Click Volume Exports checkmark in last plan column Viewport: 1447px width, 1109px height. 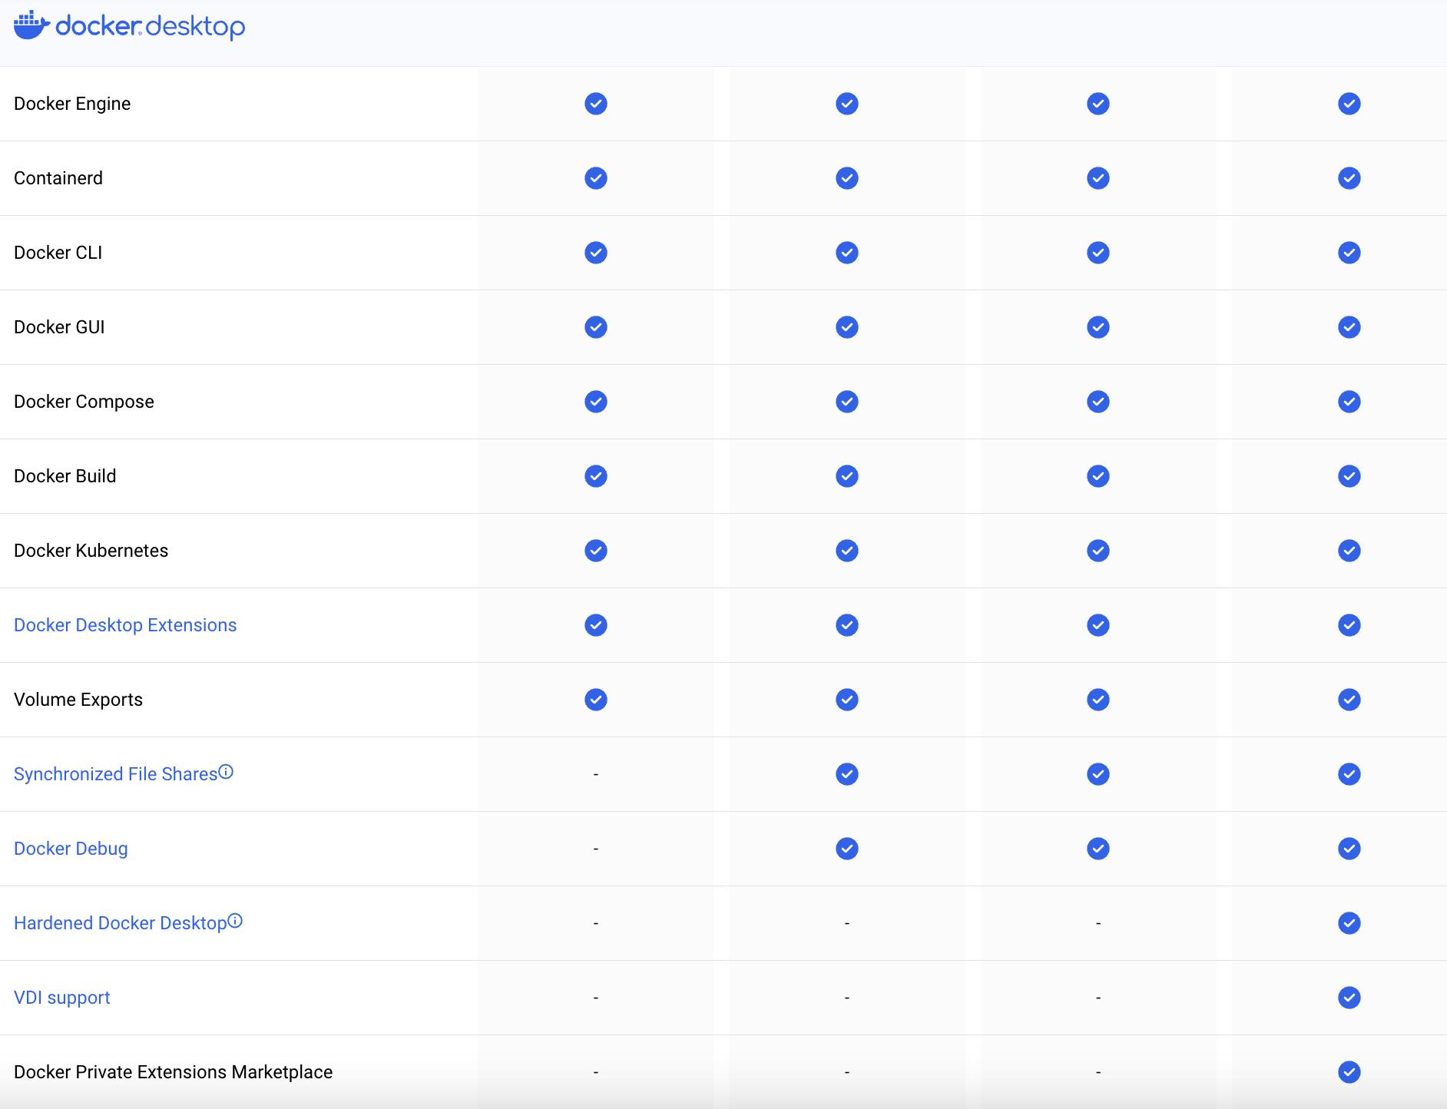click(x=1349, y=700)
